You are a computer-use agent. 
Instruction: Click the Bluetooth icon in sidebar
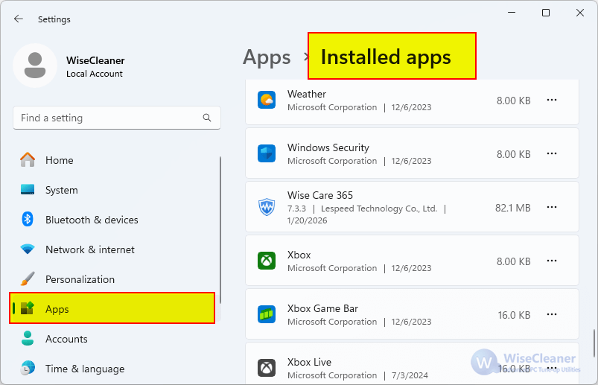(28, 219)
